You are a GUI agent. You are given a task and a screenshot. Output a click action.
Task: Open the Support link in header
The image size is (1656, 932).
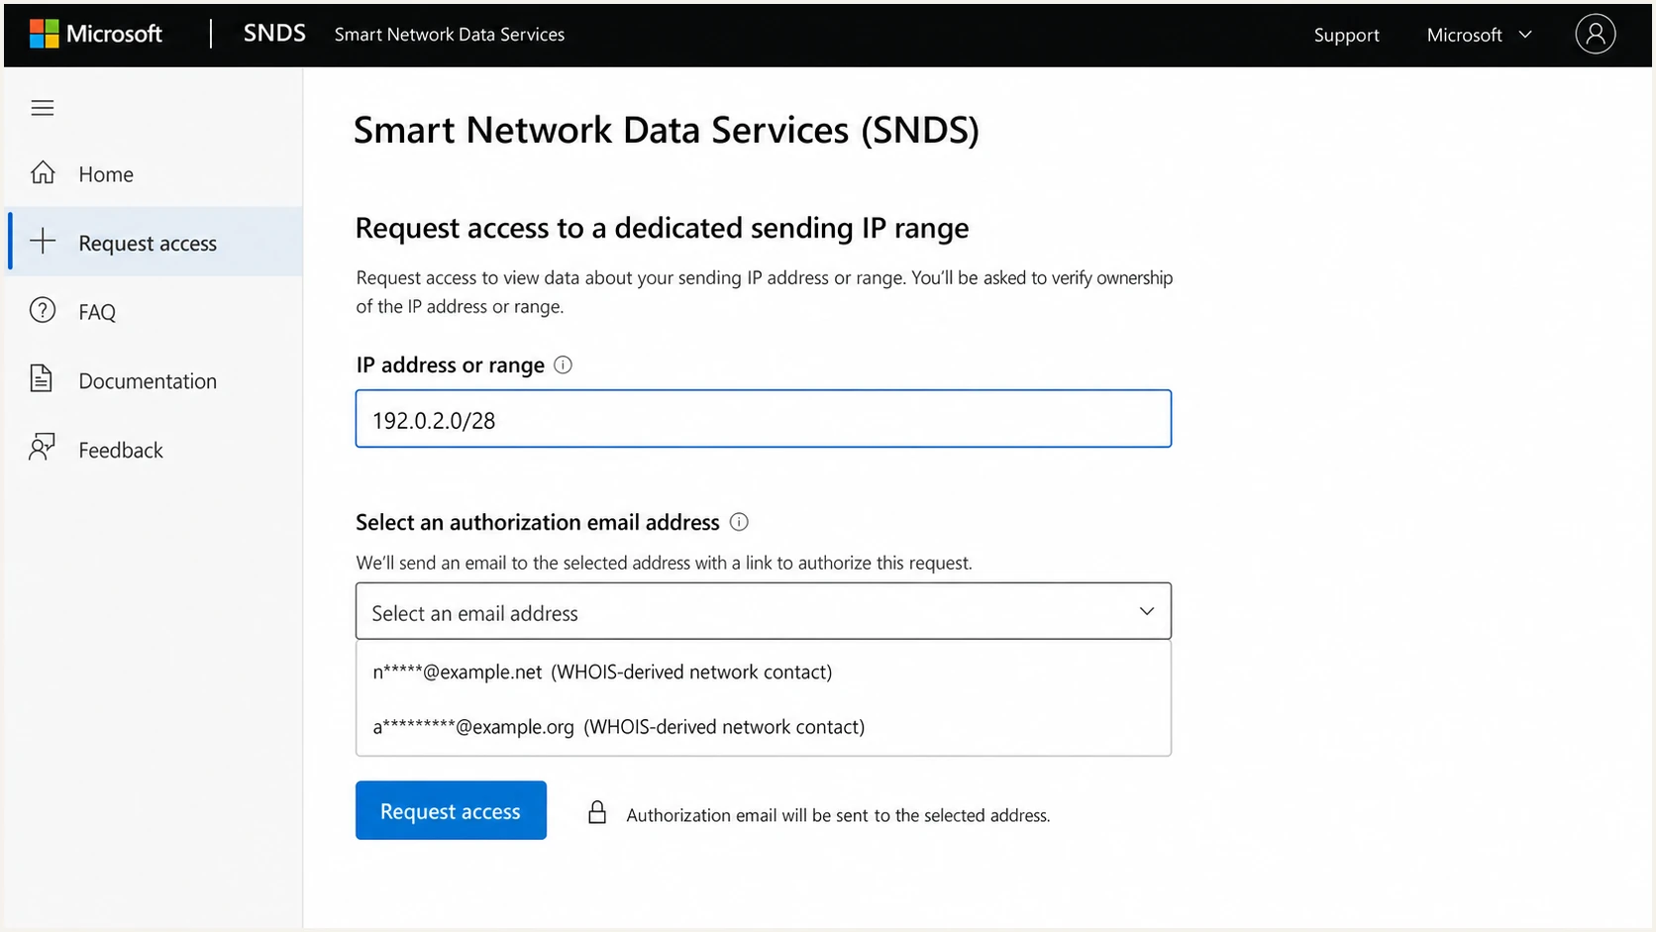point(1346,35)
